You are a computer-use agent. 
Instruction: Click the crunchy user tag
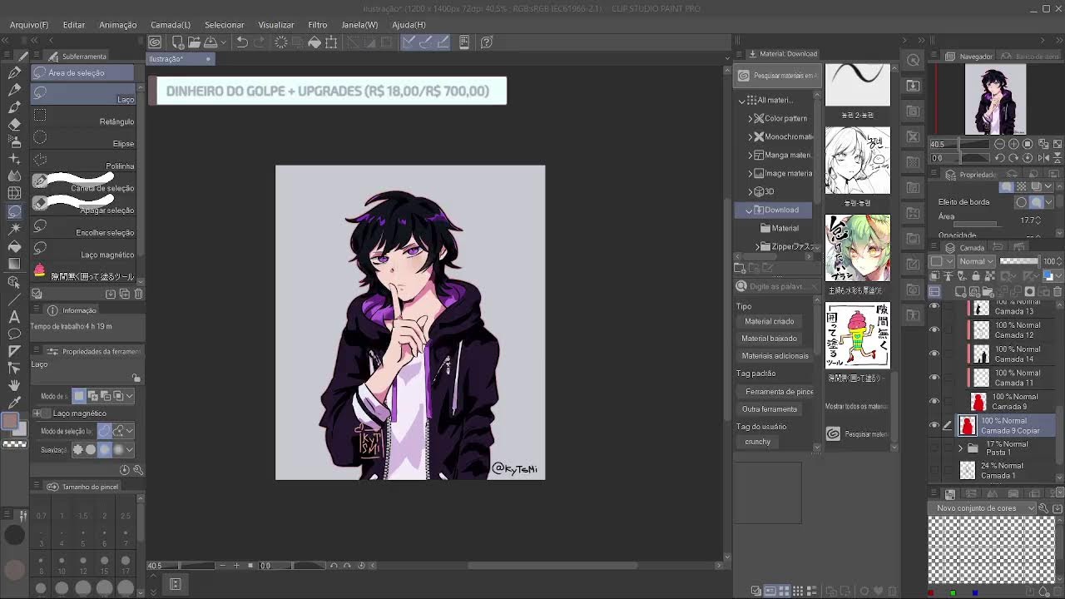[x=758, y=442]
